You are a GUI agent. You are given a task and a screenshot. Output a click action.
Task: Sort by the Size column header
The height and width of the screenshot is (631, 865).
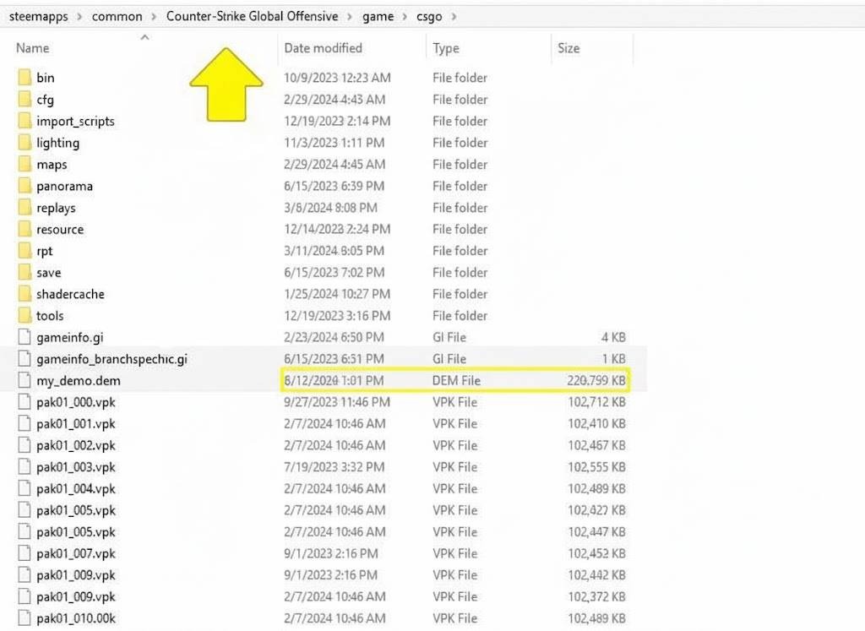(569, 48)
